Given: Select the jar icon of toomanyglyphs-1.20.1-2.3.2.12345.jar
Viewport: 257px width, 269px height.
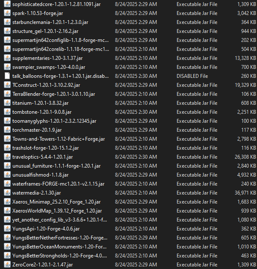Looking at the screenshot, I should 7,121.
